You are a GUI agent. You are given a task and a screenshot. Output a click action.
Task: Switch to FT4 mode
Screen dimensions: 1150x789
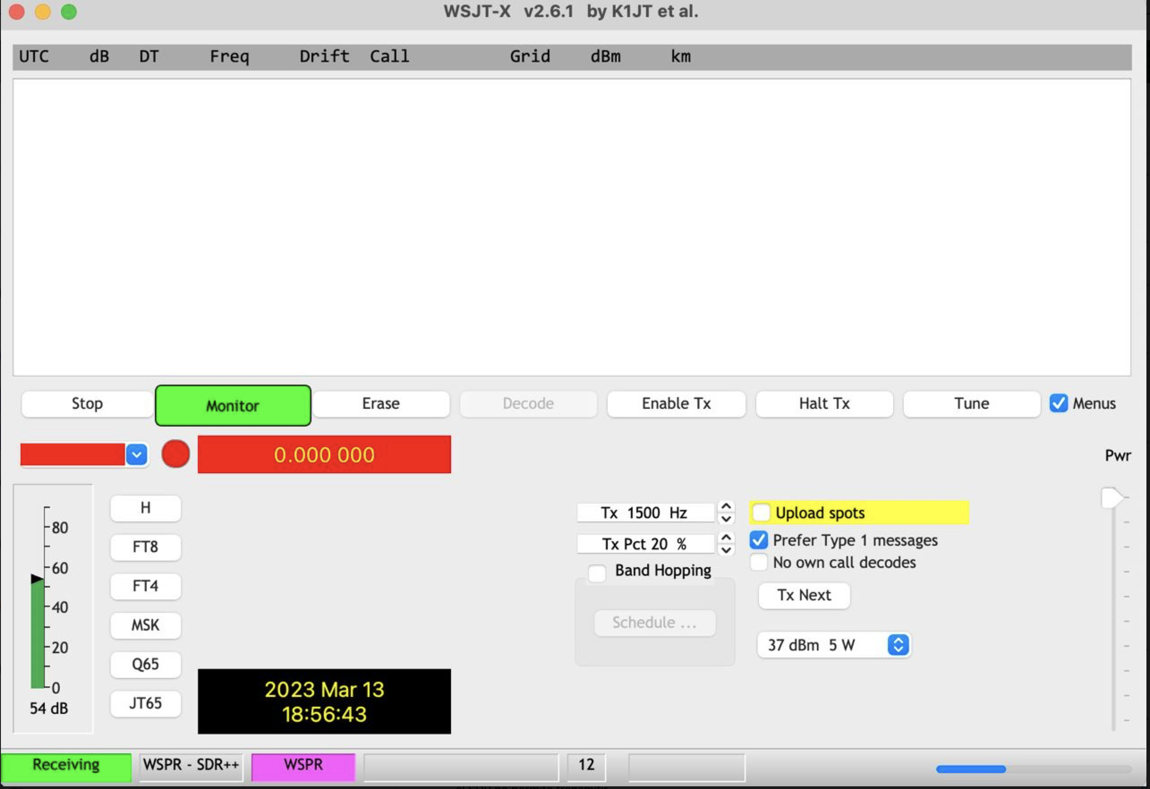point(145,586)
